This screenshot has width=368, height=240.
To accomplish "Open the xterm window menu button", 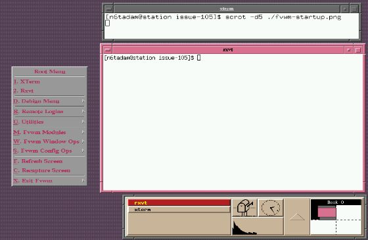I will click(109, 9).
